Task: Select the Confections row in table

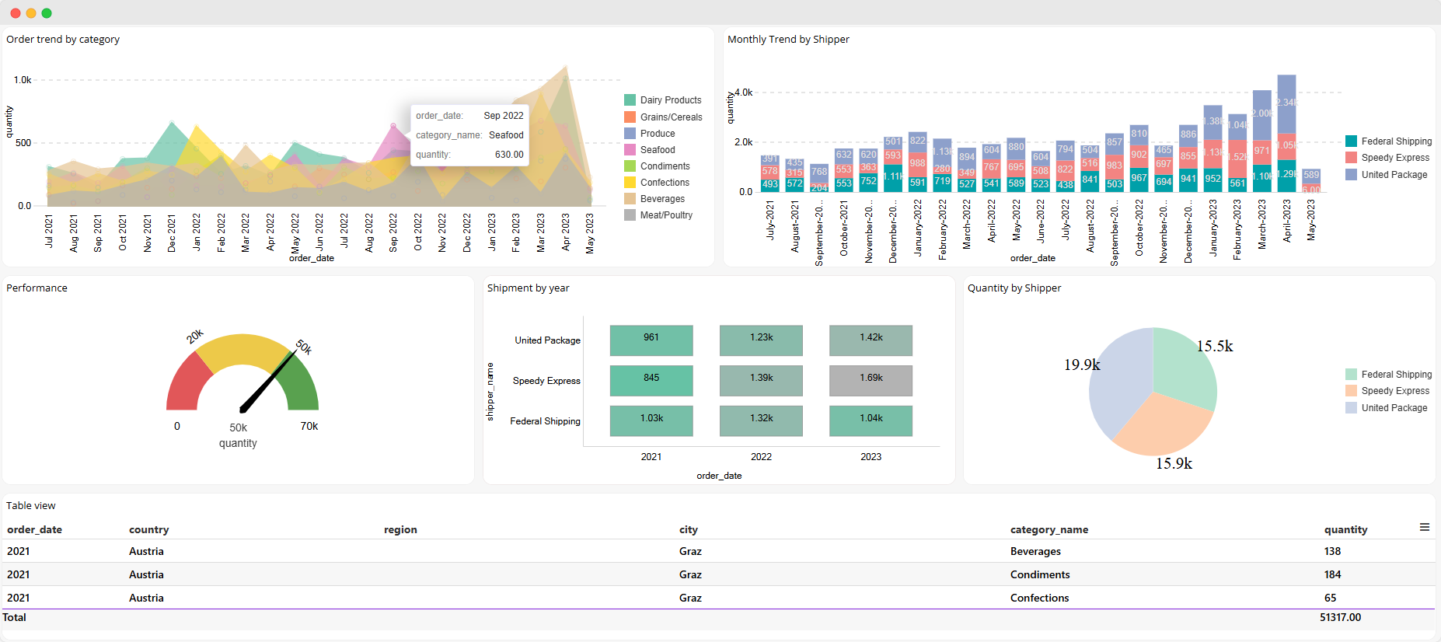Action: tap(719, 598)
